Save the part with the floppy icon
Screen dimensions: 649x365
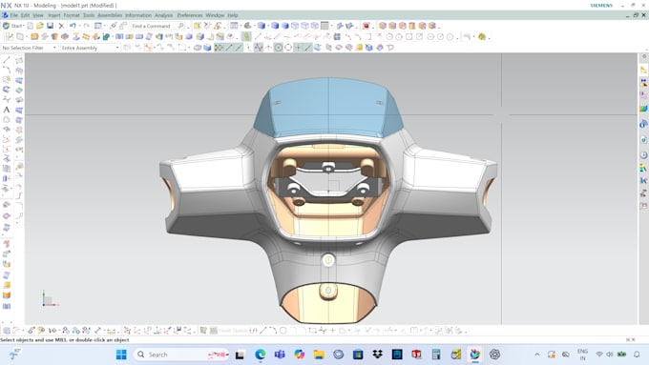(x=50, y=26)
